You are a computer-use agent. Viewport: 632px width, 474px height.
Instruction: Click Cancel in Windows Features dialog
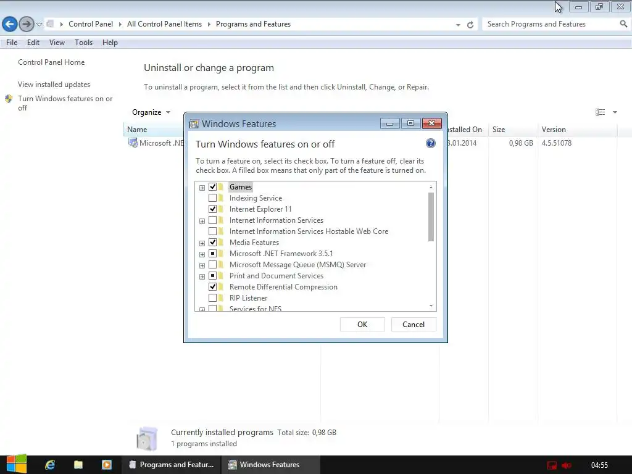point(414,325)
